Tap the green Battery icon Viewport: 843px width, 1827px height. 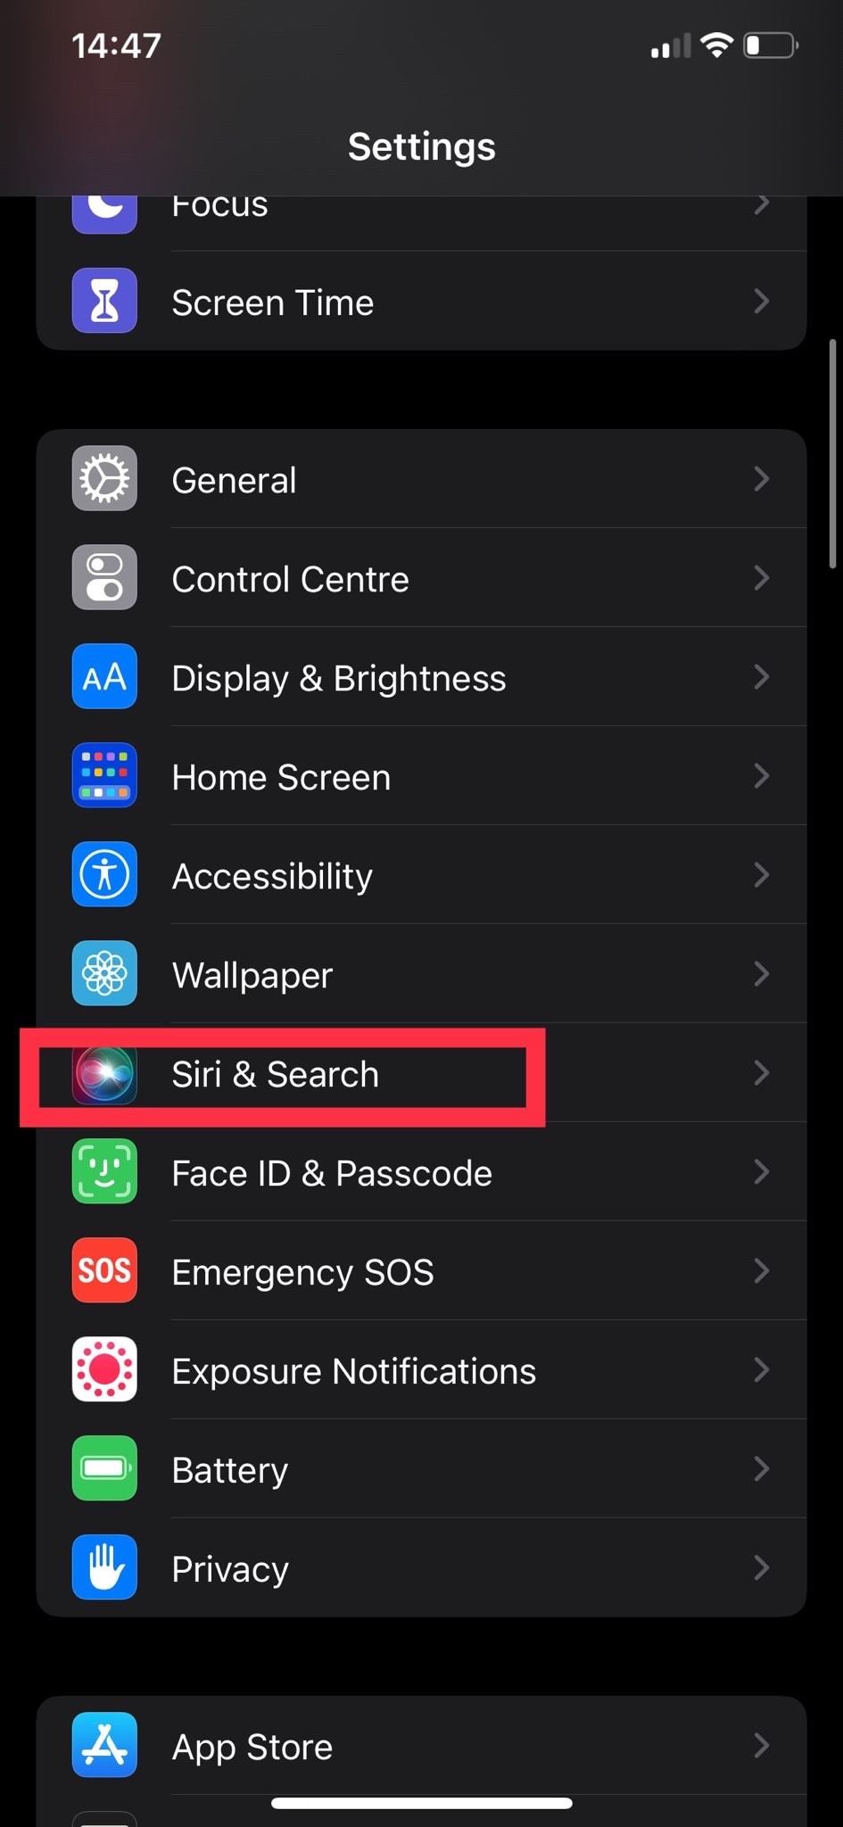coord(104,1468)
